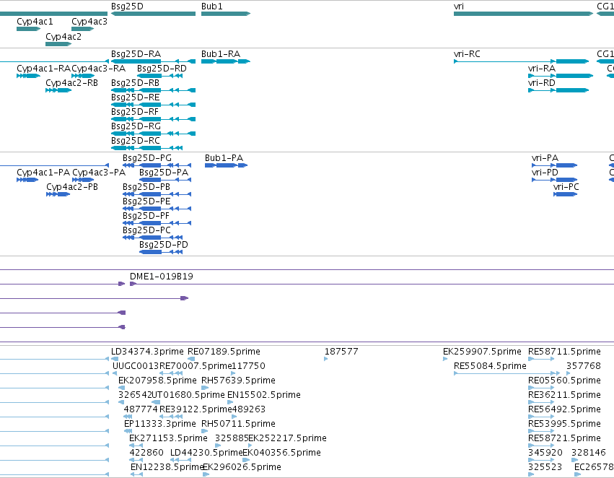Click protein Bsg25D-PG
Screen dimensions: 614x478
(157, 165)
